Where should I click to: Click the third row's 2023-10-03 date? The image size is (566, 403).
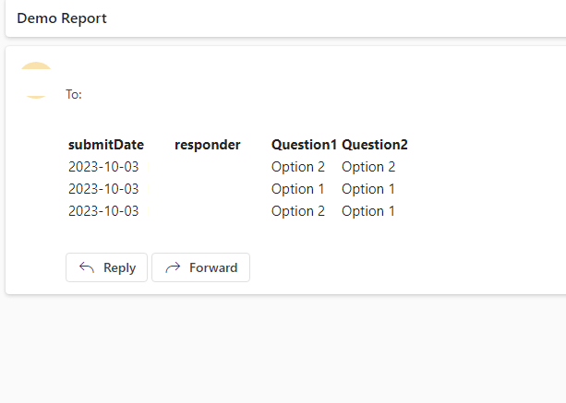coord(103,211)
